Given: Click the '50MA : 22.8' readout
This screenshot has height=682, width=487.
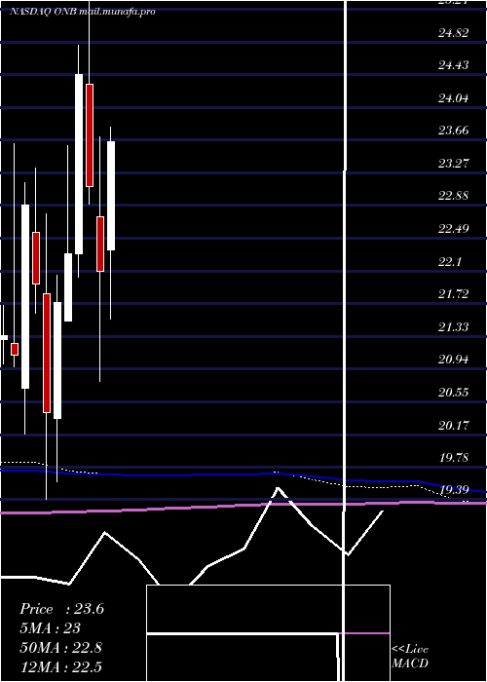Looking at the screenshot, I should pyautogui.click(x=60, y=648).
